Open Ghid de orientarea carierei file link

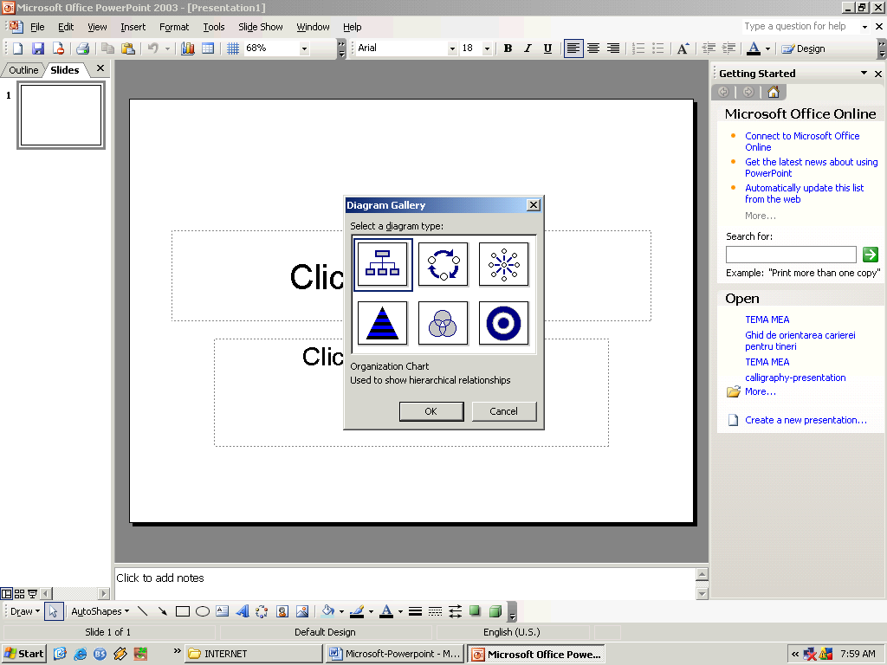[800, 340]
